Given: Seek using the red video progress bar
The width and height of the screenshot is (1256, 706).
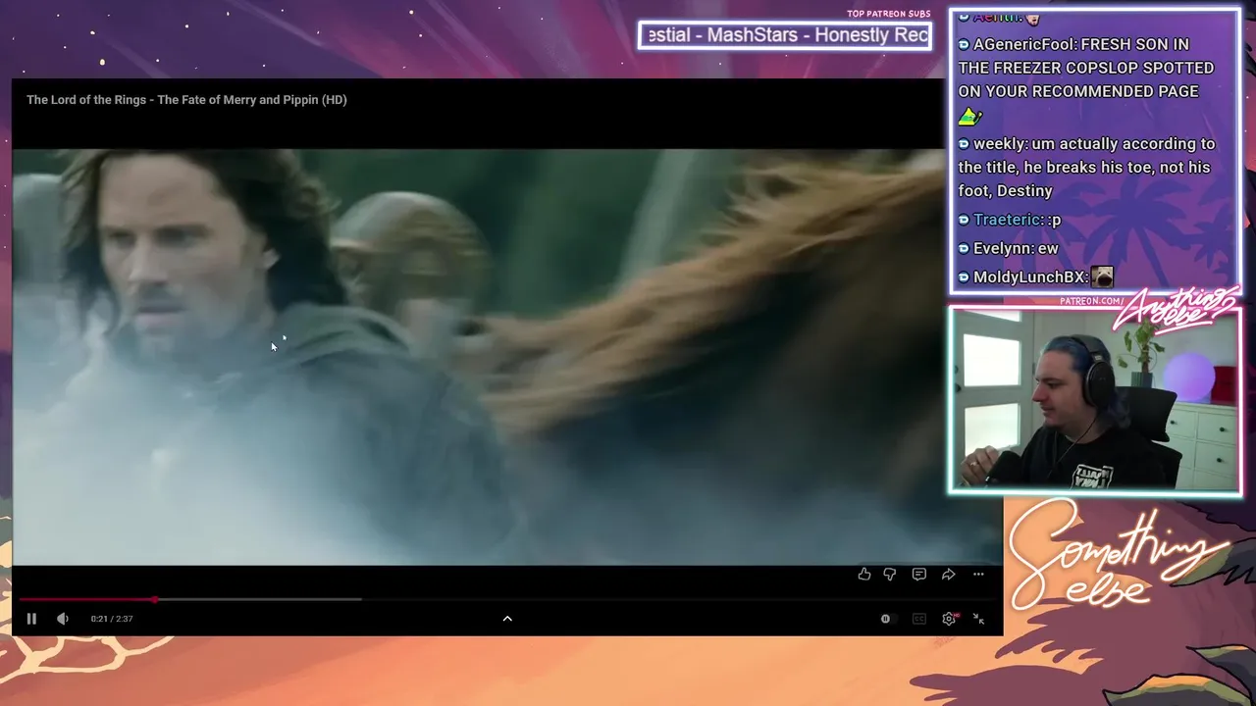Looking at the screenshot, I should [507, 599].
